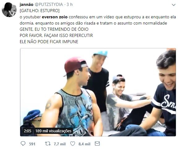Retweet using the retweet arrows icon
This screenshot has height=150, width=179.
(x=48, y=143)
